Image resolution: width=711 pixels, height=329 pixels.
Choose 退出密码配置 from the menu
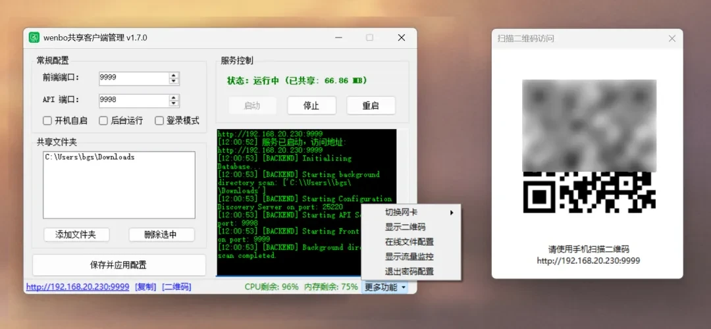coord(411,272)
